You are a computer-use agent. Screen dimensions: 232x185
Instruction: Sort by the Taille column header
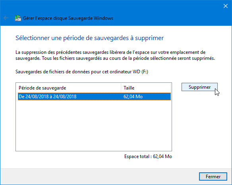coord(146,88)
